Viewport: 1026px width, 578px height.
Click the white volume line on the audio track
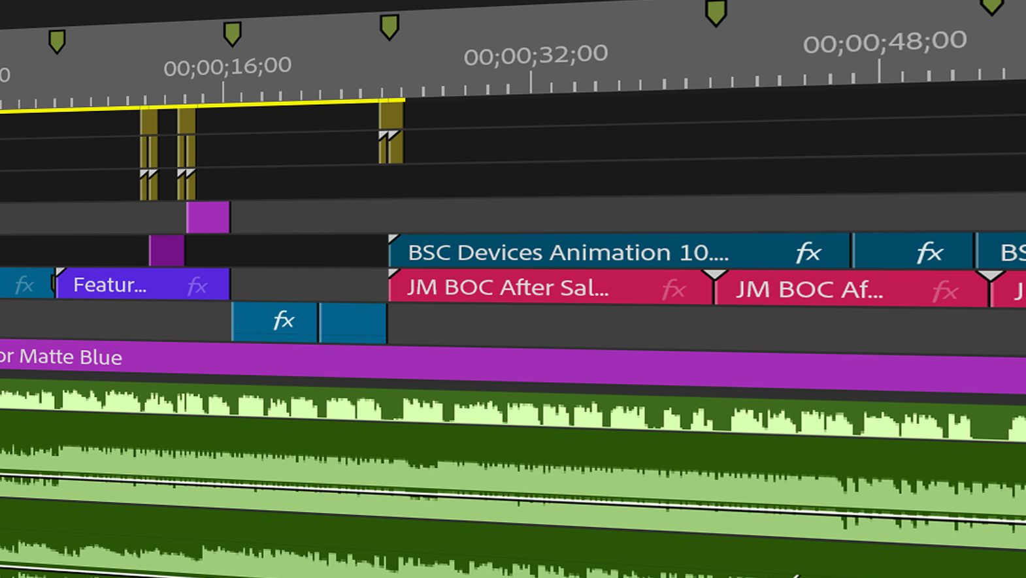tap(513, 500)
